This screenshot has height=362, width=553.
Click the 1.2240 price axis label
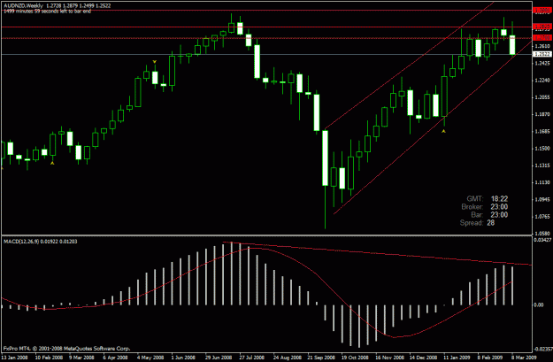[x=542, y=81]
